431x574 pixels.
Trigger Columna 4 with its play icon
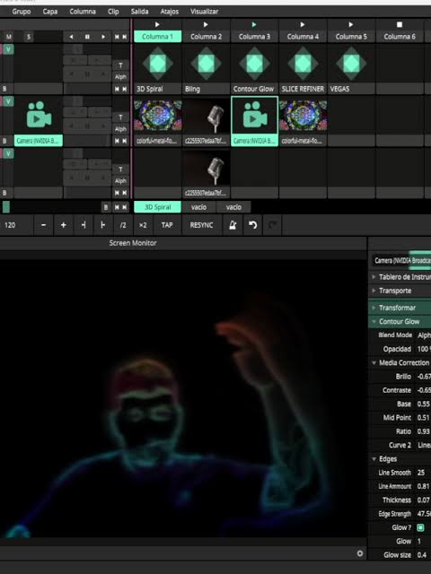pyautogui.click(x=303, y=24)
